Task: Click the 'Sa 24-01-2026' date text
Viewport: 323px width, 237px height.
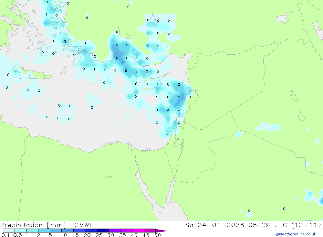Action: pyautogui.click(x=214, y=225)
